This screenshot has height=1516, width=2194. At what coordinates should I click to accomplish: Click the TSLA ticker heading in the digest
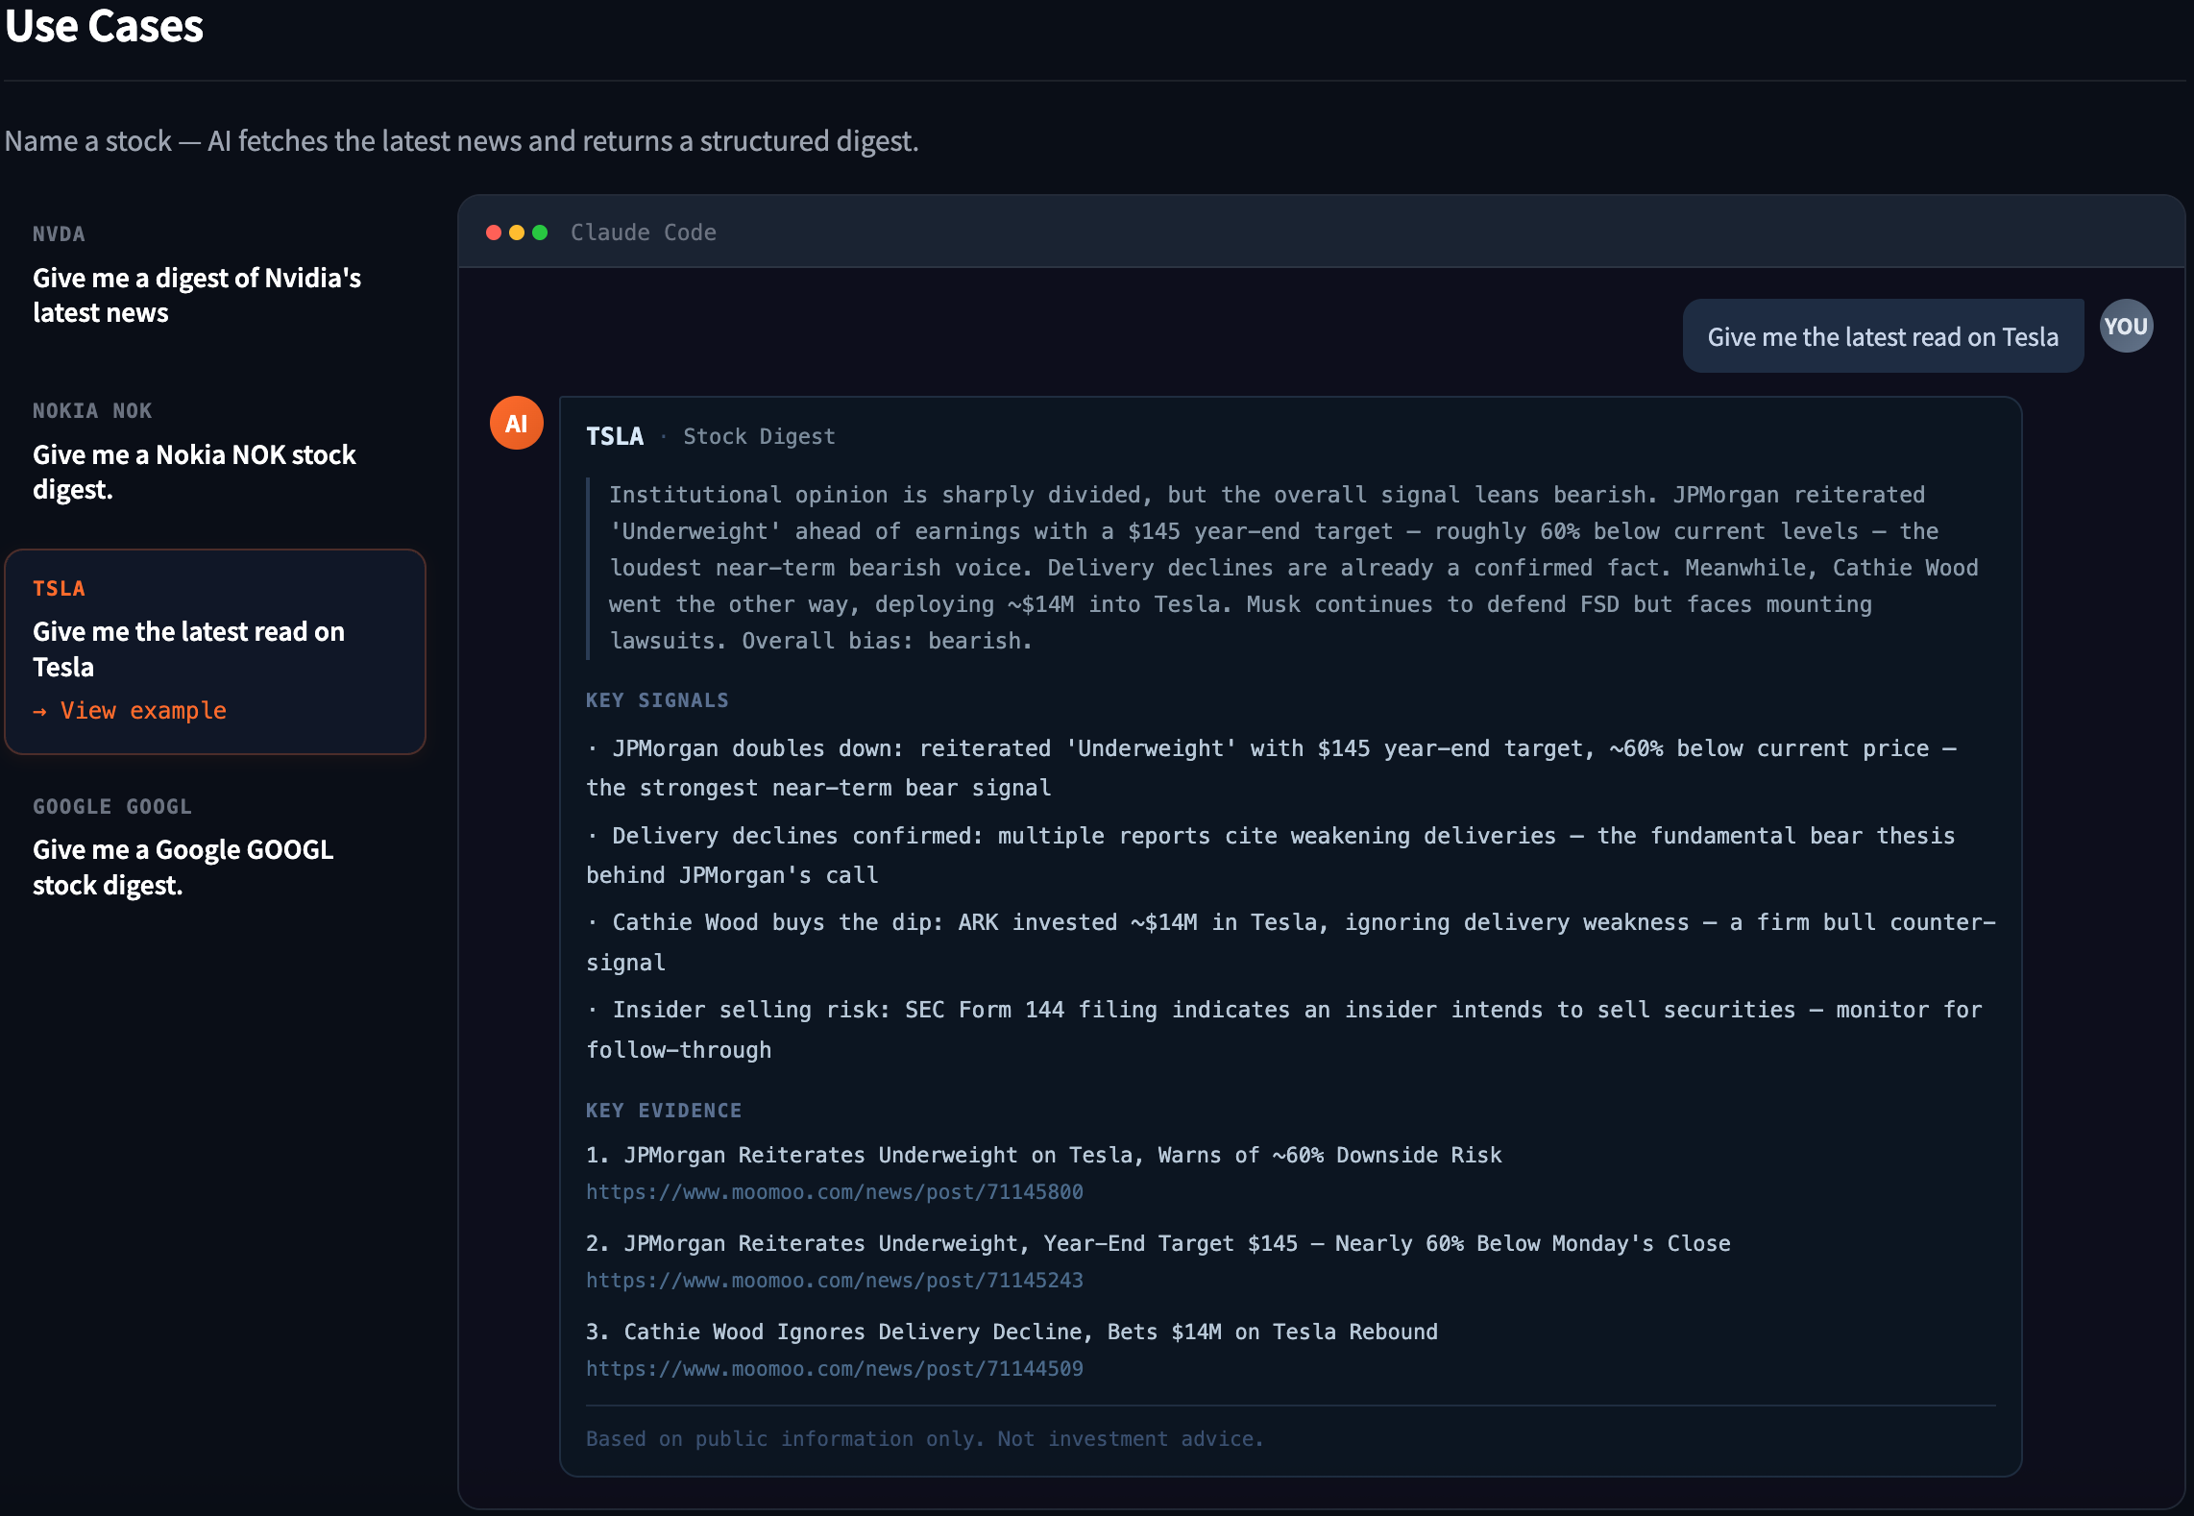(x=615, y=436)
